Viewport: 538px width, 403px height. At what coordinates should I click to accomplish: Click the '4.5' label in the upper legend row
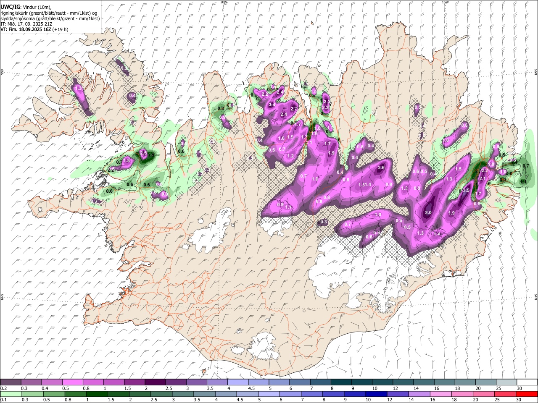click(x=251, y=388)
